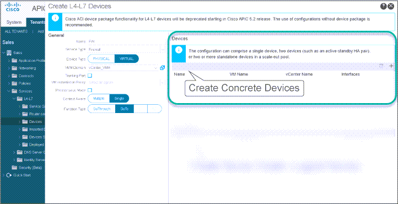398x204 pixels.
Task: Switch to the System tab
Action: coord(14,22)
